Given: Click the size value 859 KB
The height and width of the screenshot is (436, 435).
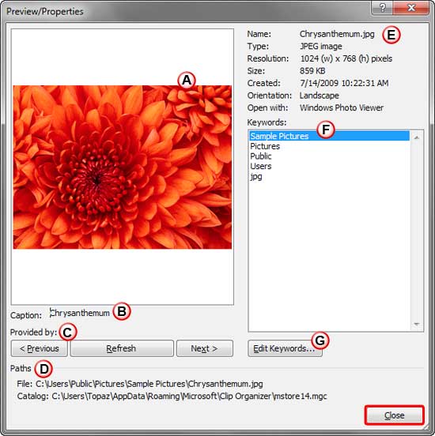Looking at the screenshot, I should 312,71.
